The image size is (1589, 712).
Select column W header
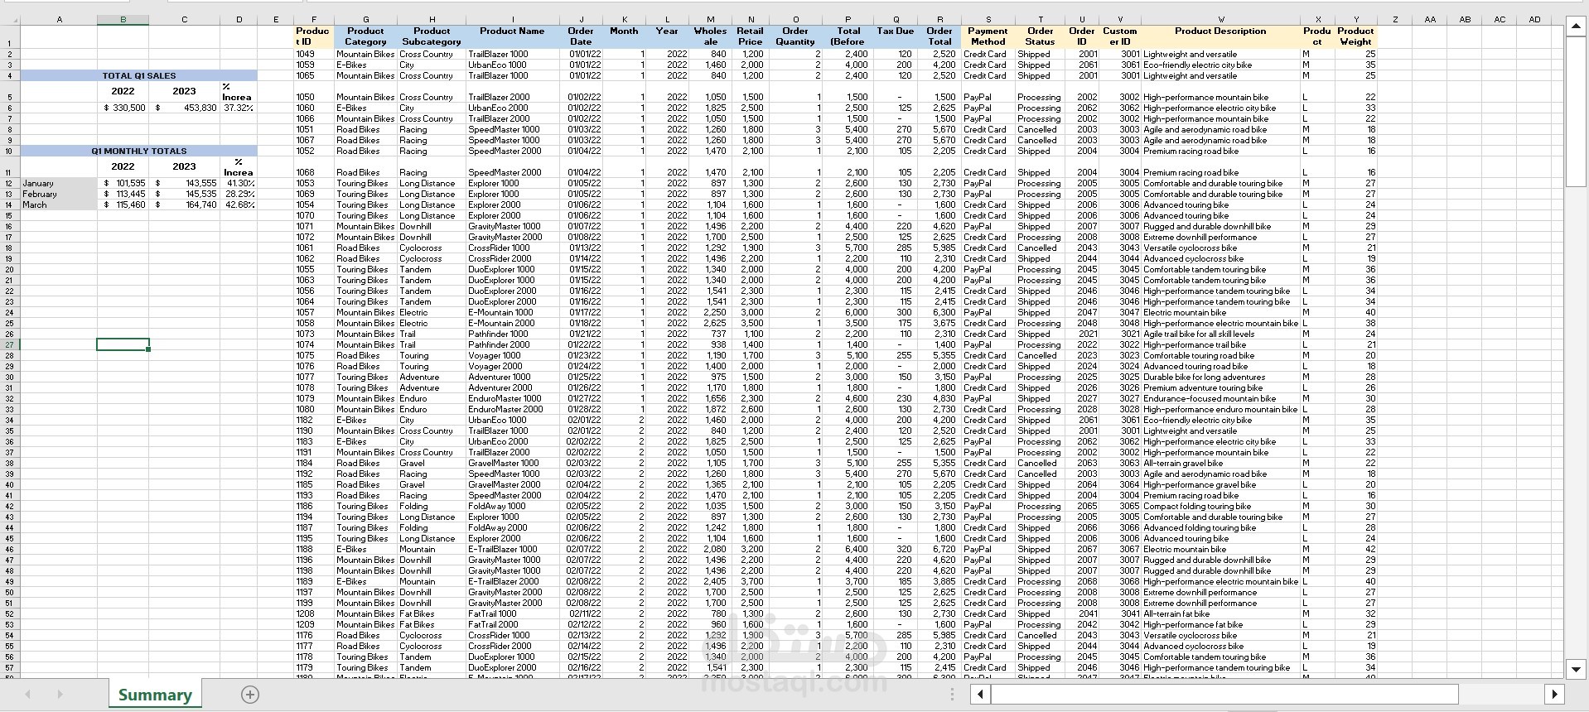click(x=1220, y=19)
